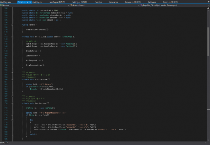The width and height of the screenshot is (210, 145).
Task: Open the HashTag.cs [디자인] designer tab
Action: 57,2
